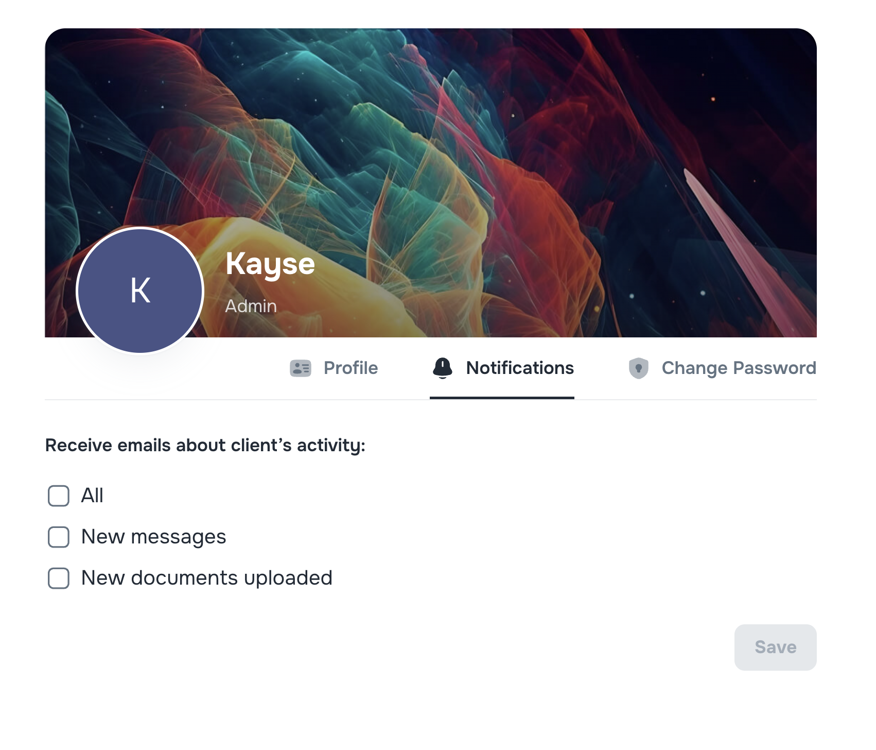Uncheck the New messages checkbox
The width and height of the screenshot is (876, 750).
58,536
